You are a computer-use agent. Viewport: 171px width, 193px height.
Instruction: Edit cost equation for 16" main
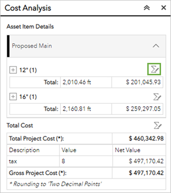point(157,97)
